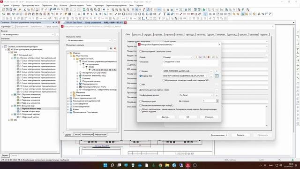Open the Вставить menu
300x169 pixels.
pyautogui.click(x=63, y=6)
